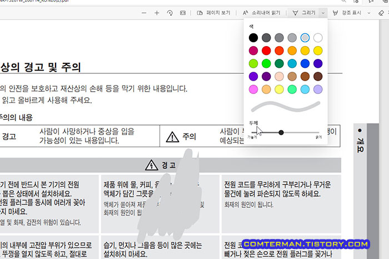Choose the orange-red swatch

tap(279, 51)
